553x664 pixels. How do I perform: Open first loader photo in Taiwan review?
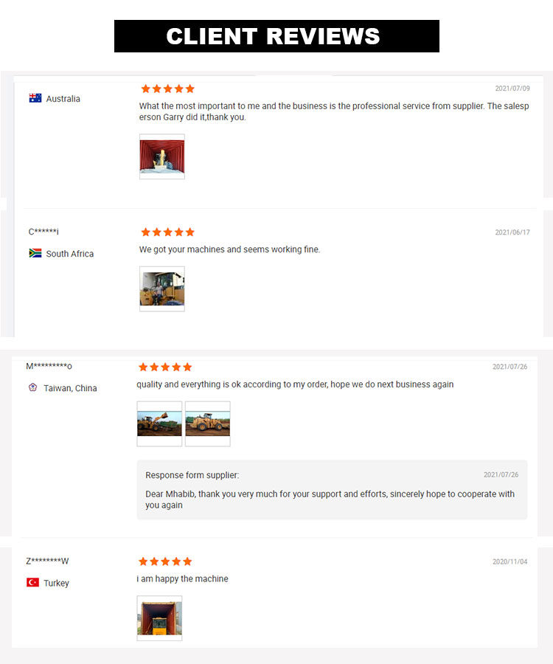[x=159, y=423]
